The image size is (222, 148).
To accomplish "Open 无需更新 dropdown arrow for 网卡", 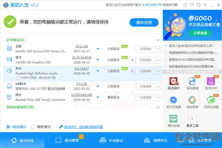I will [158, 98].
